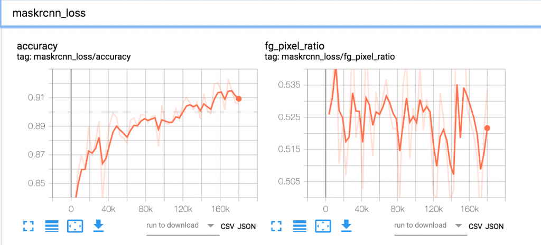Viewport: 541px width, 245px height.
Task: Fit fg_pixel_ratio chart domain to data
Action: click(323, 226)
